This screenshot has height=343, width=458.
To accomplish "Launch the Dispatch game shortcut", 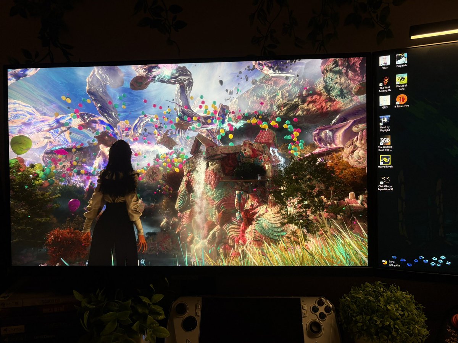I will (x=402, y=60).
